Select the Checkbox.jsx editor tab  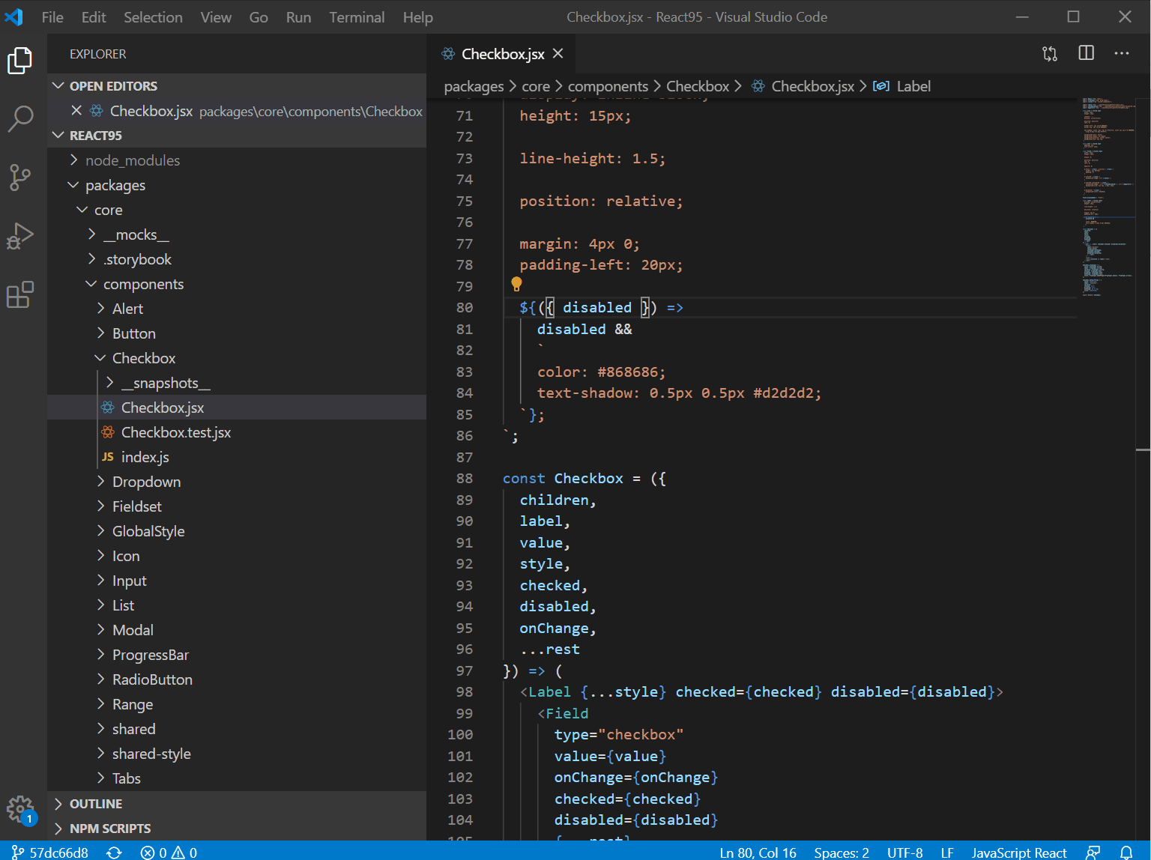click(501, 53)
